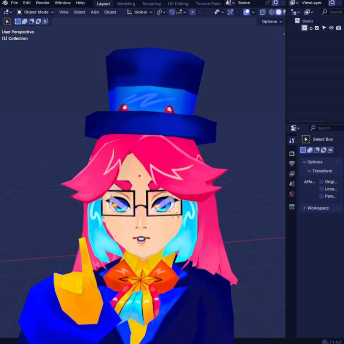Switch to the Layout workspace tab
344x344 pixels.
(103, 4)
